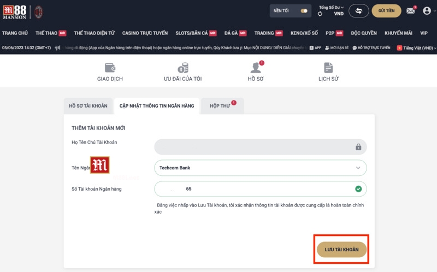This screenshot has height=272, width=437.
Task: Expand the Tổng Số Dư balance dropdown
Action: click(x=332, y=8)
